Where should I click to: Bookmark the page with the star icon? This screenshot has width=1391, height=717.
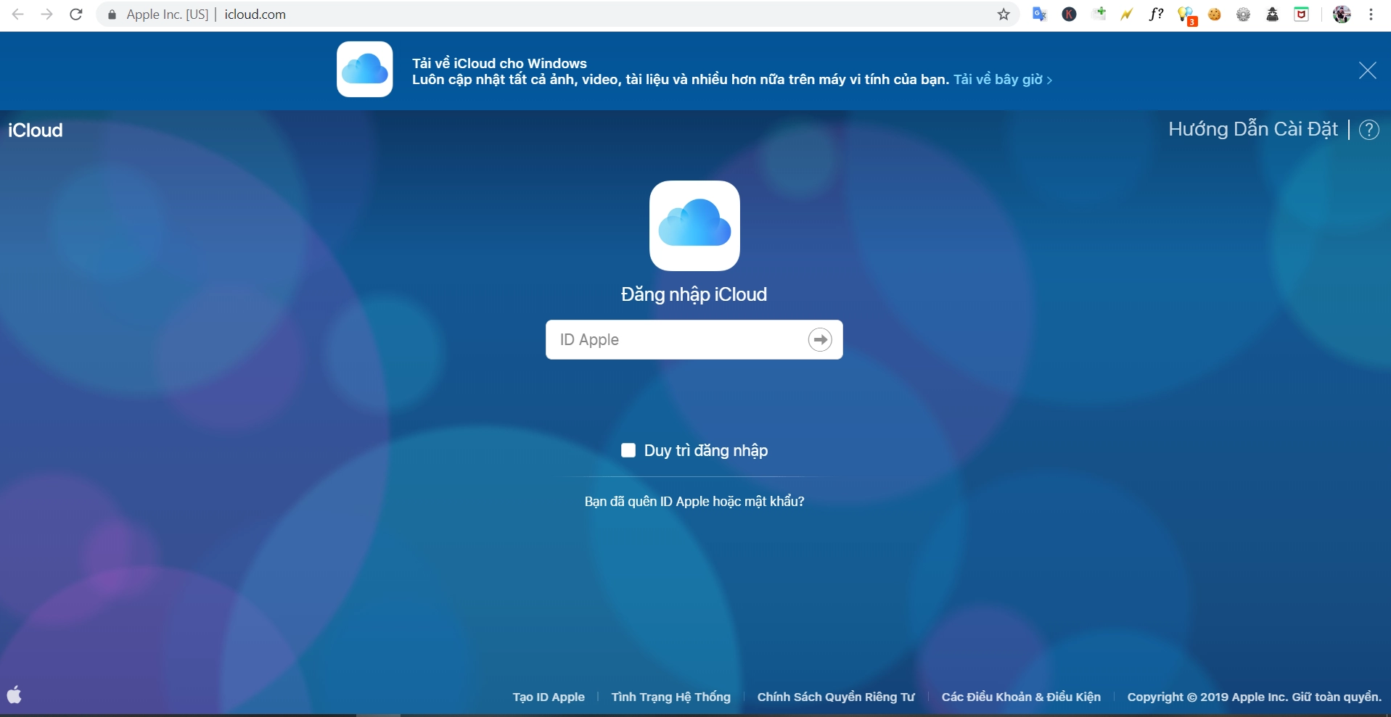coord(1004,14)
